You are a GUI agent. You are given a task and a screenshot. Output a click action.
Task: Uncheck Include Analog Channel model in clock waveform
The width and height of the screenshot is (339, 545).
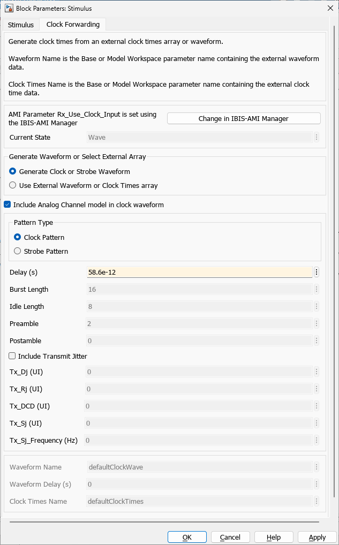(7, 205)
